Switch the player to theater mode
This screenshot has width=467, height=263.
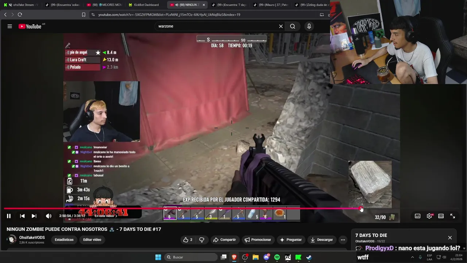[x=441, y=216]
